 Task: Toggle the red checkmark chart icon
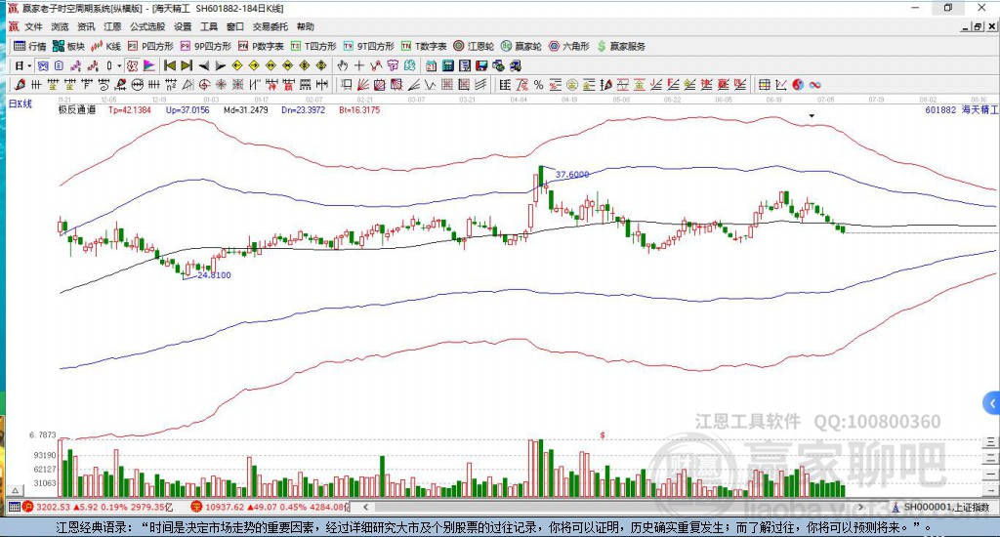[132, 65]
